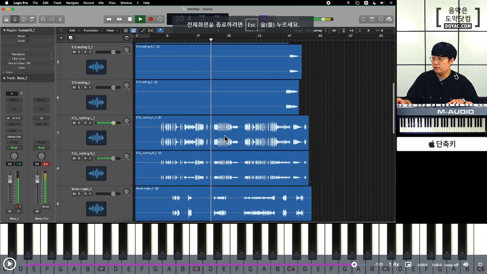Toggle the Waveform Zoom icon
This screenshot has height=274, width=487.
[334, 31]
